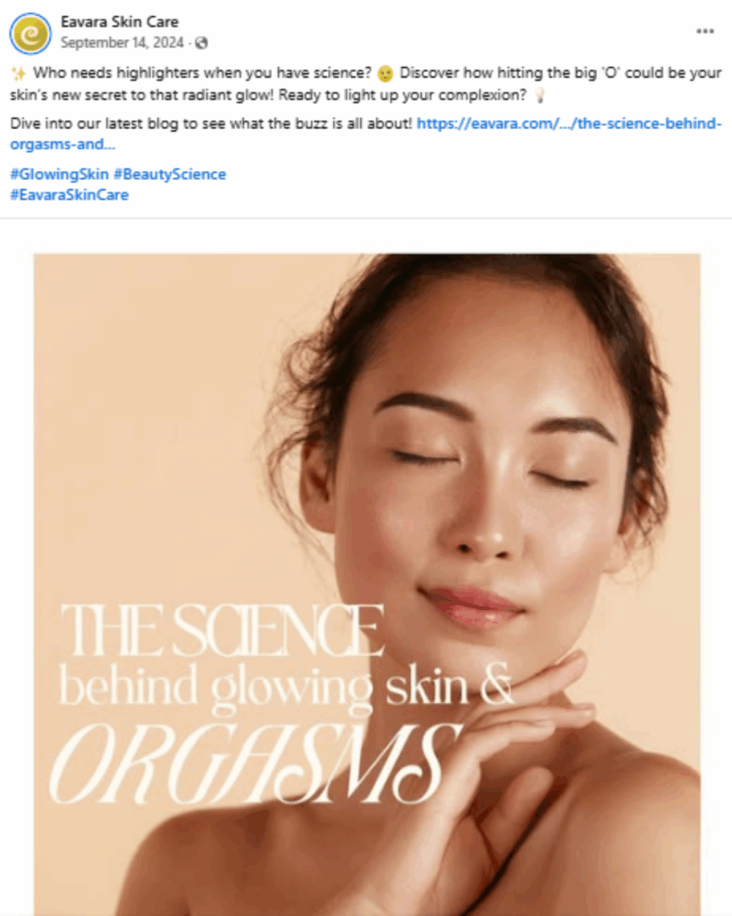The image size is (732, 916).
Task: Open the #BeautyScience hashtag
Action: [170, 174]
